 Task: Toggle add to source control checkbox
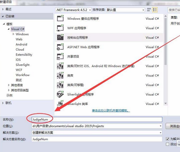point(168,144)
